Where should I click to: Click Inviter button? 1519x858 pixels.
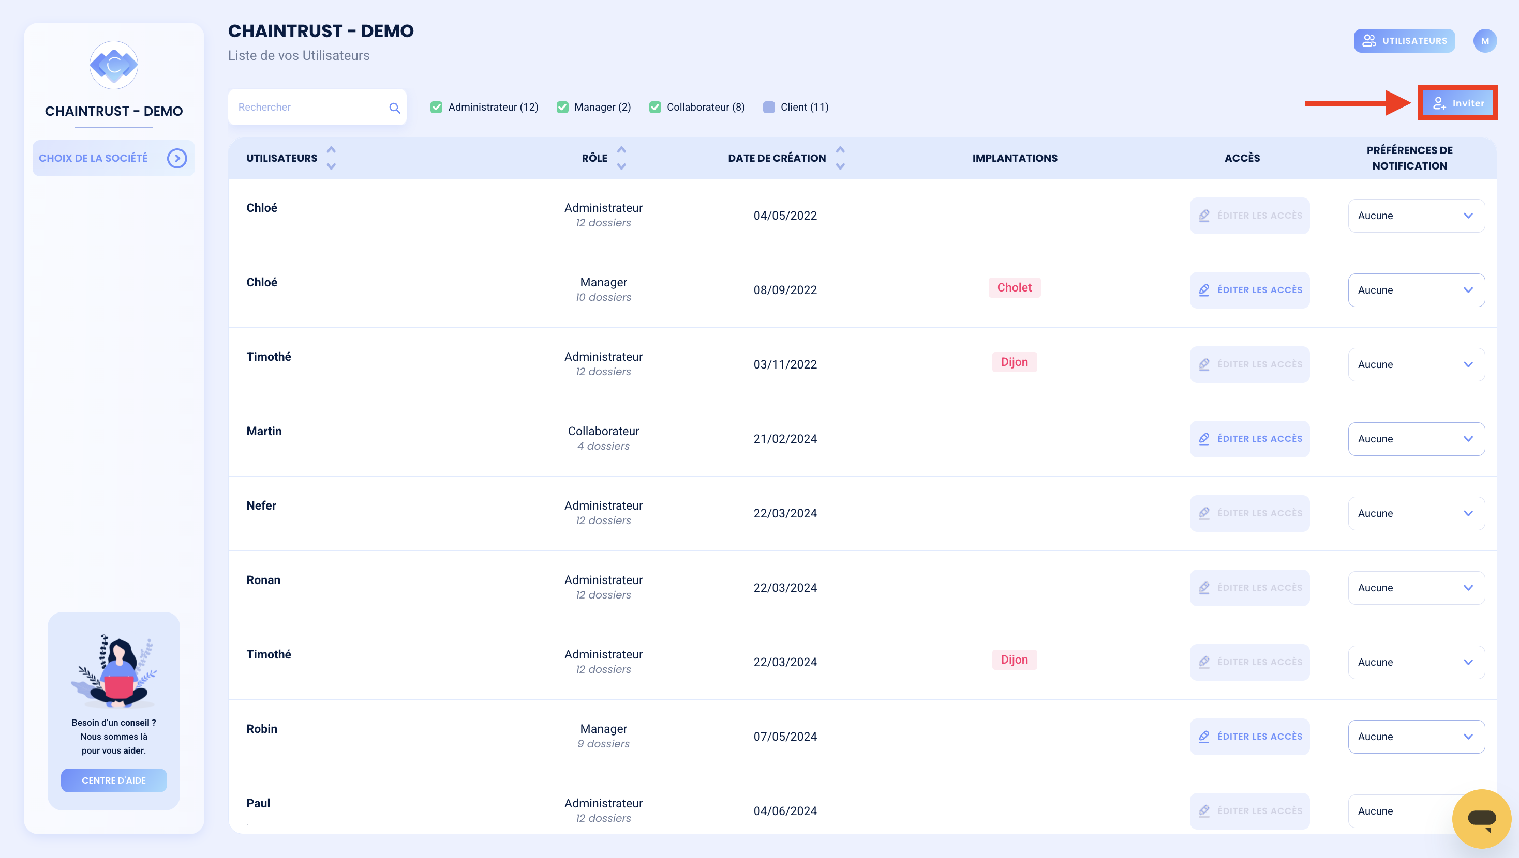pos(1457,103)
